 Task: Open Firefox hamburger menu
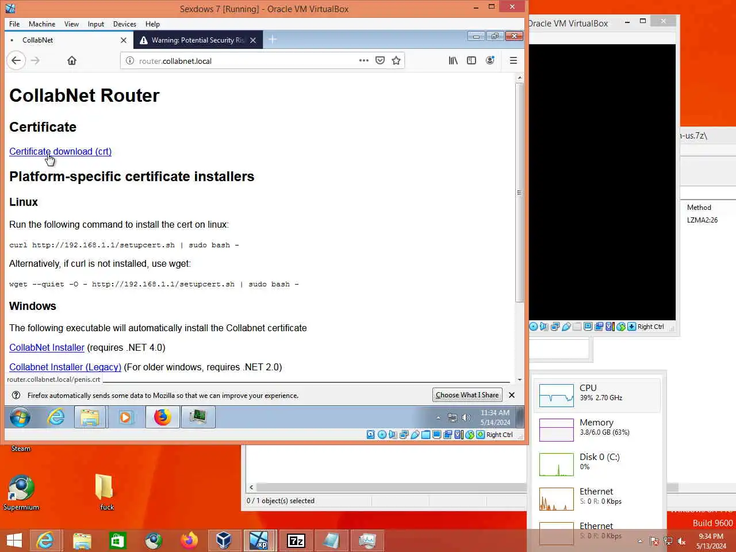point(513,60)
